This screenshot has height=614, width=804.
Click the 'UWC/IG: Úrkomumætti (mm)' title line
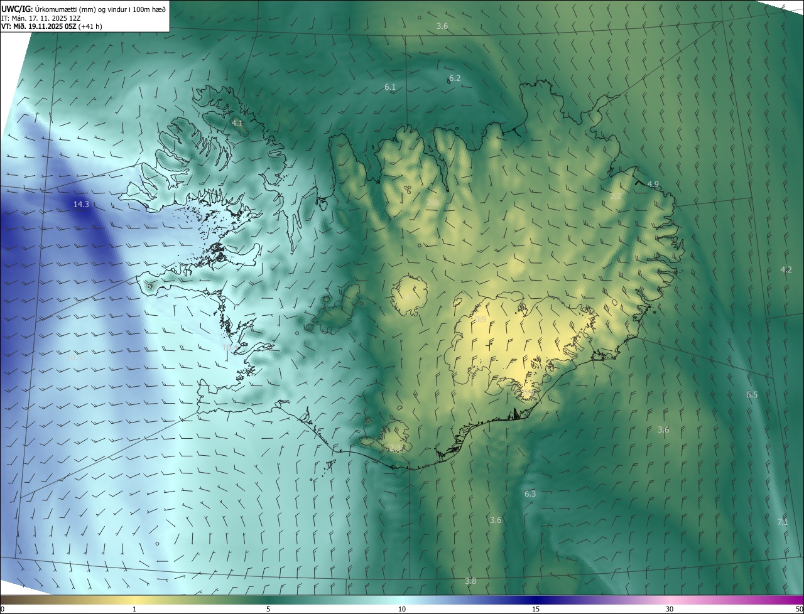click(x=84, y=8)
